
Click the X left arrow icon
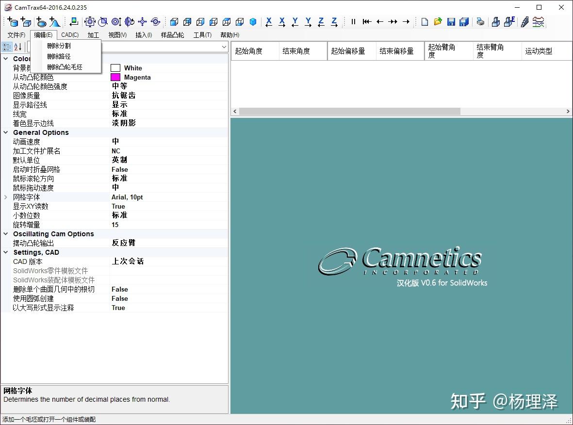click(x=269, y=22)
